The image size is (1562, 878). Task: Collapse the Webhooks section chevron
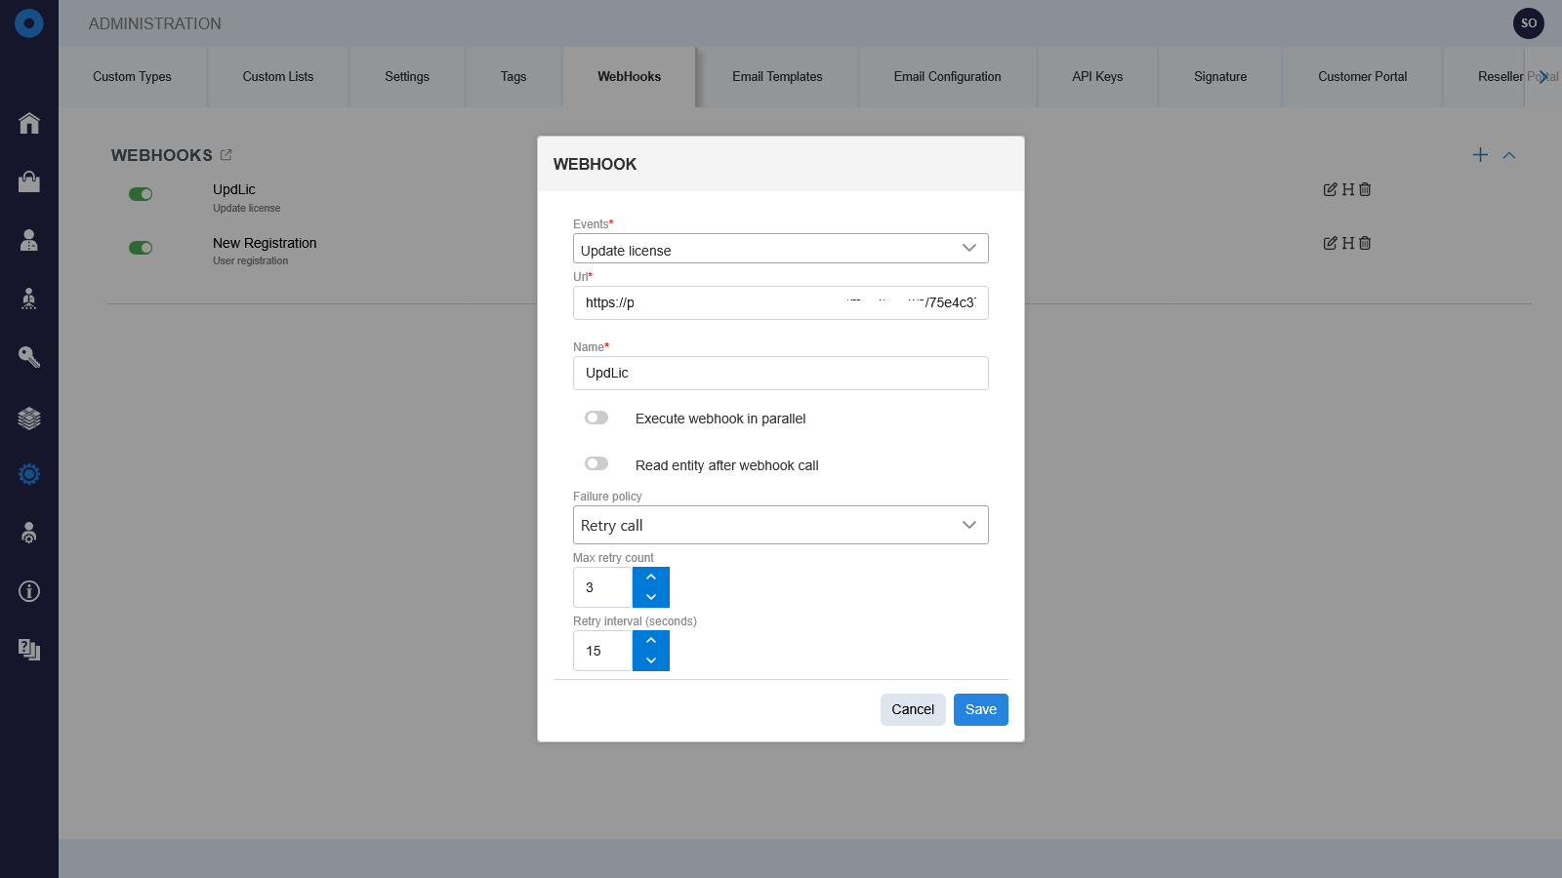click(x=1509, y=155)
